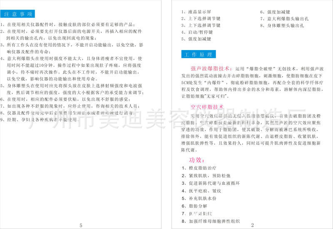Select efficacy item 8、加强纤维母细胞弹性组织
Image resolution: width=333 pixels, height=229 pixels.
pyautogui.click(x=211, y=221)
